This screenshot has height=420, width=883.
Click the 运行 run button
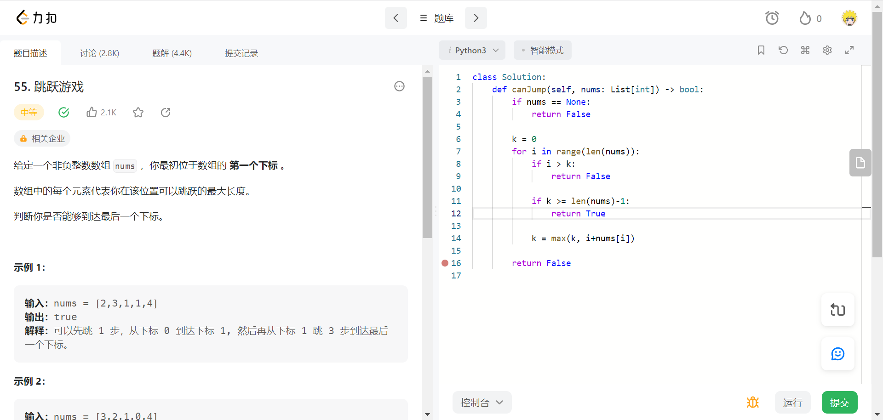click(793, 403)
